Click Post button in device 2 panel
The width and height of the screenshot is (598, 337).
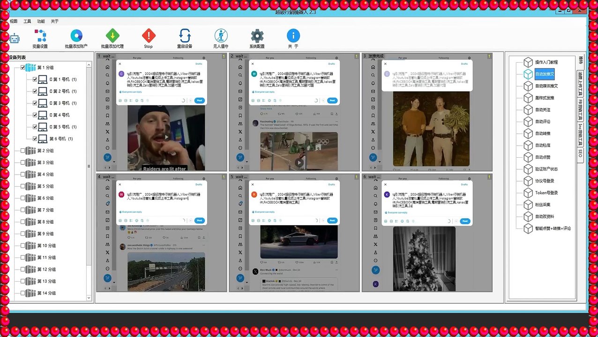332,101
